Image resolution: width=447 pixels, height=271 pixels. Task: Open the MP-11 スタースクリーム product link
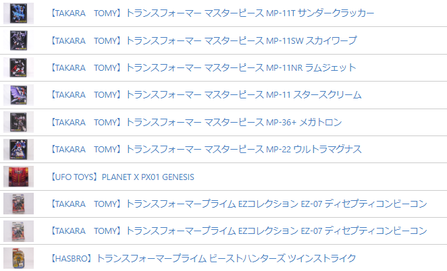[x=206, y=94]
